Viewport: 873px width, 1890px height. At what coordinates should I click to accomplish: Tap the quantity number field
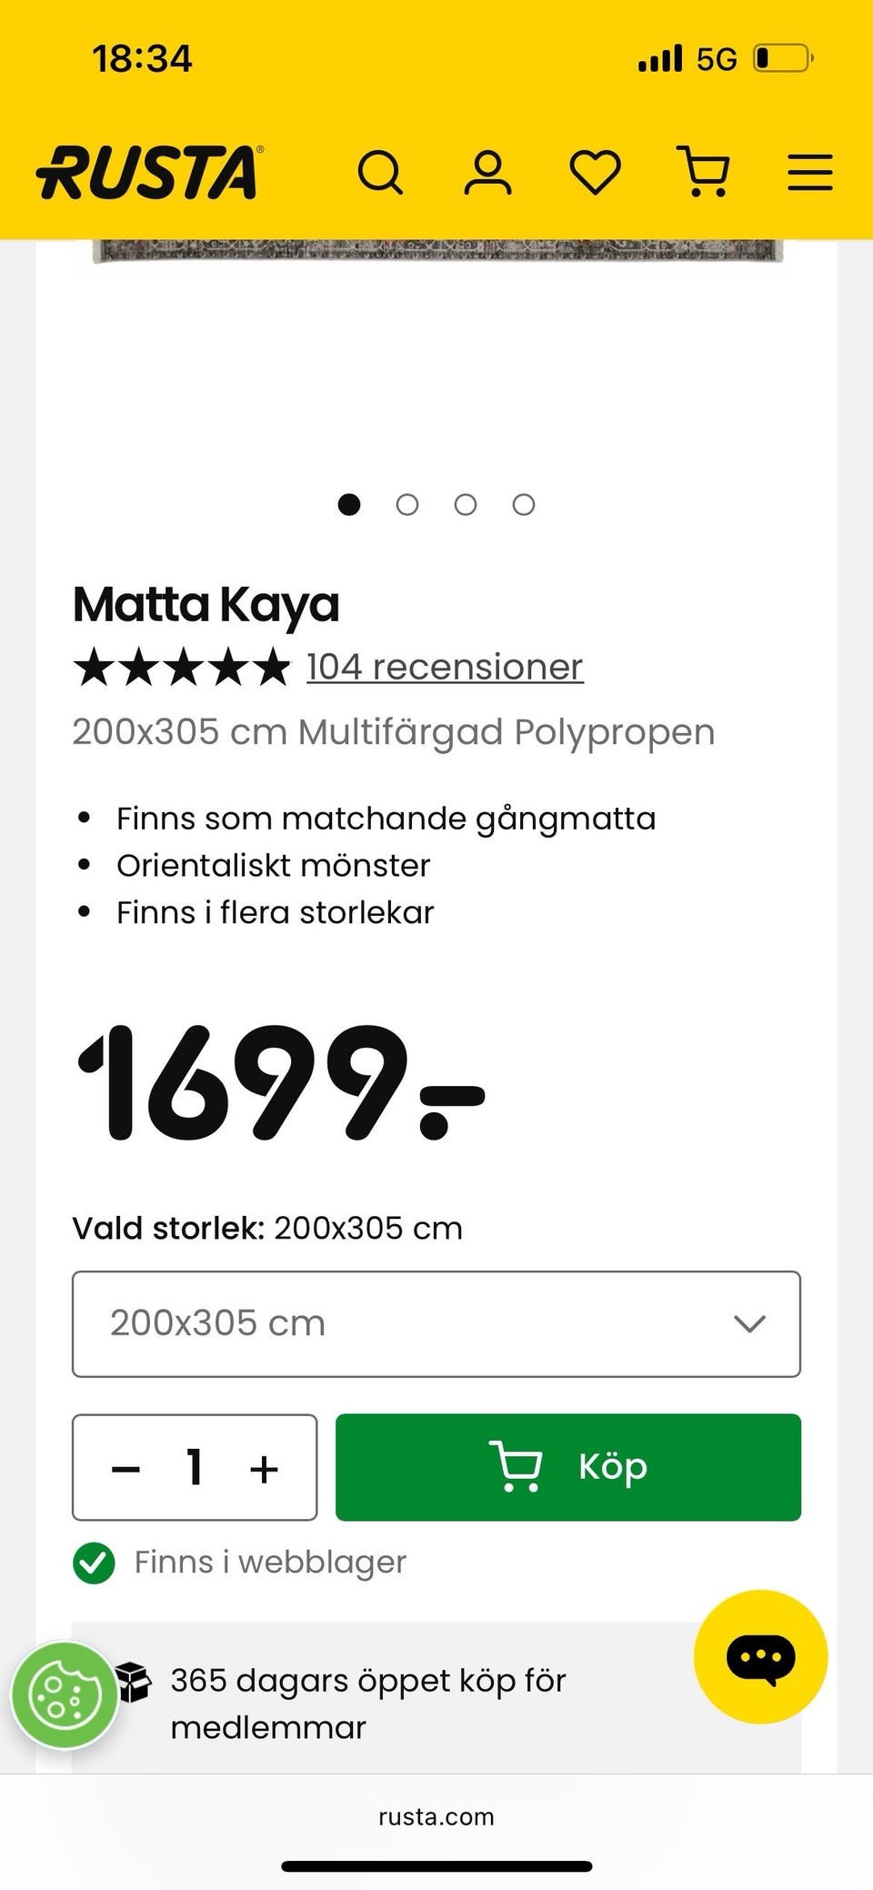pyautogui.click(x=194, y=1468)
